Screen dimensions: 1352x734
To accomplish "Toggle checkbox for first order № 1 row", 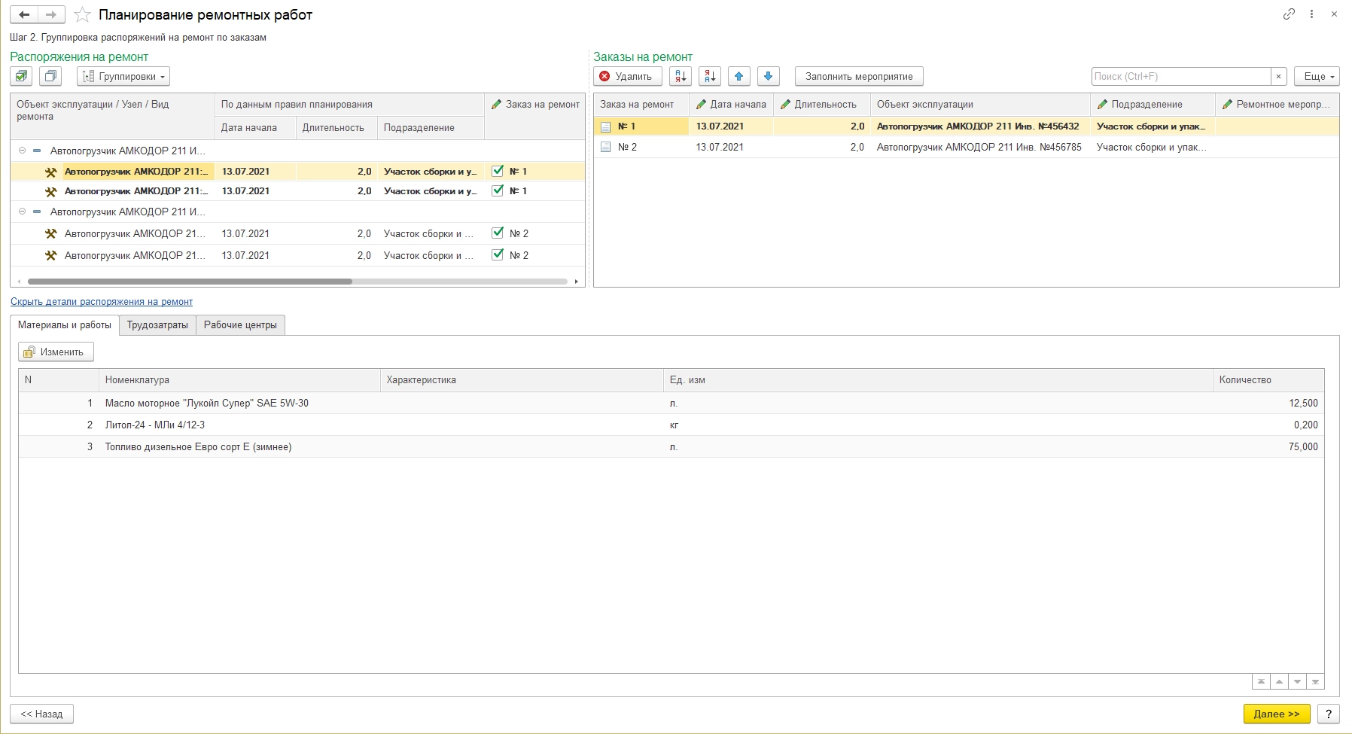I will (x=498, y=171).
